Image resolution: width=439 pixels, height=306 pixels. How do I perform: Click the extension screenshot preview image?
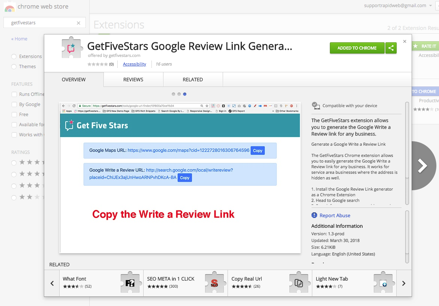pyautogui.click(x=180, y=178)
